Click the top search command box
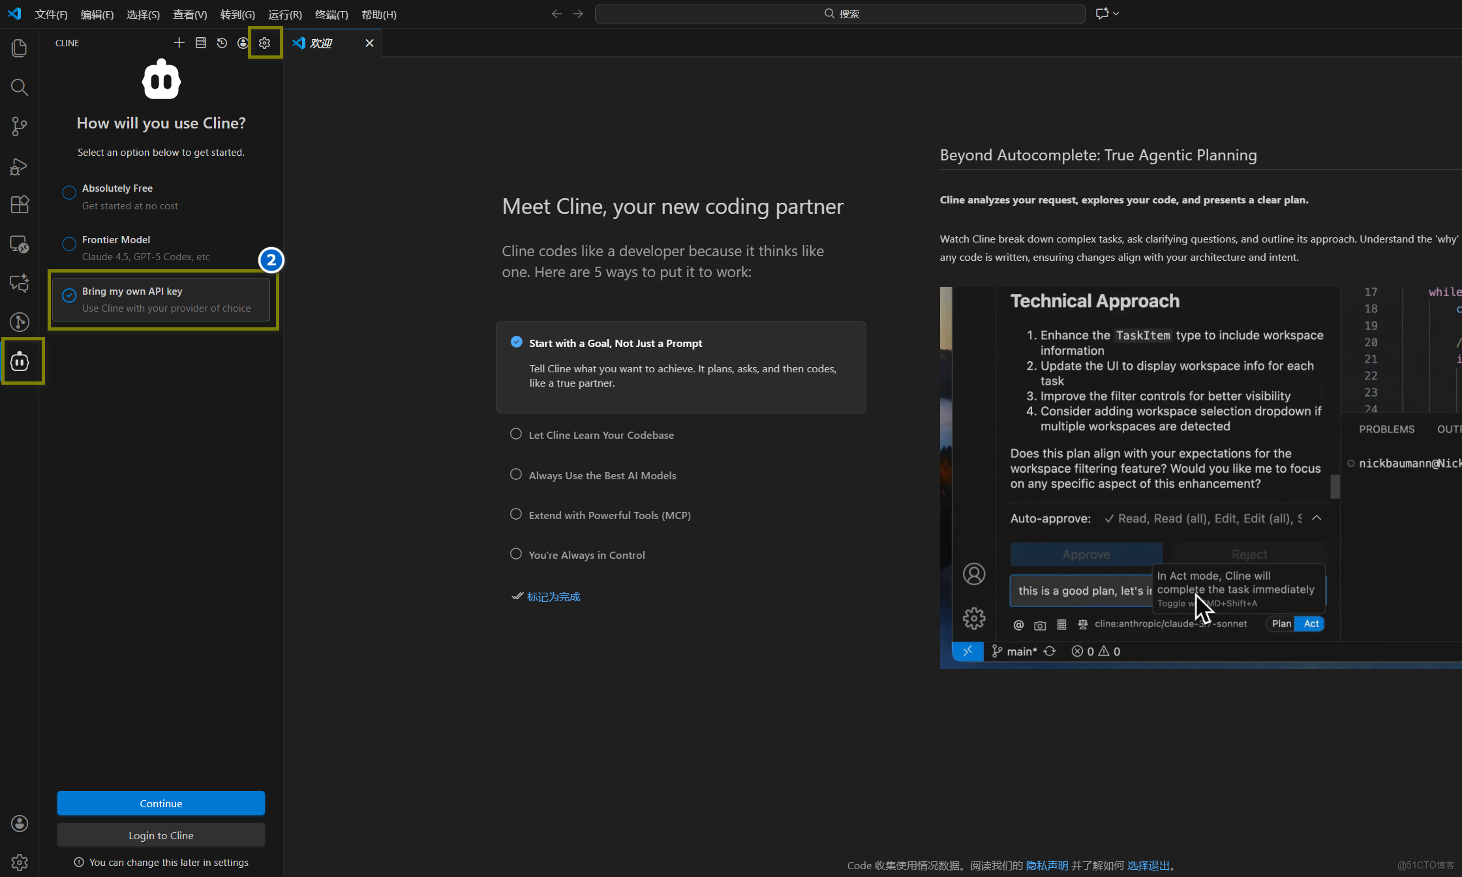Image resolution: width=1462 pixels, height=877 pixels. coord(840,14)
